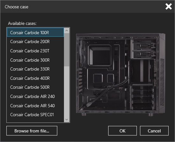Image resolution: width=175 pixels, height=142 pixels.
Task: Click the case list scrollbar thumb
Action: point(66,50)
